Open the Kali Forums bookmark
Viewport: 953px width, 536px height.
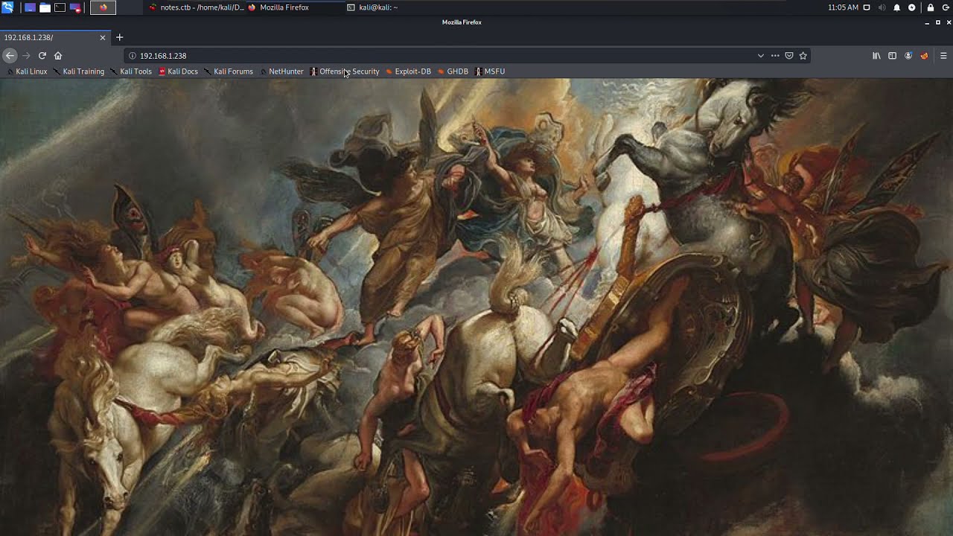(229, 71)
